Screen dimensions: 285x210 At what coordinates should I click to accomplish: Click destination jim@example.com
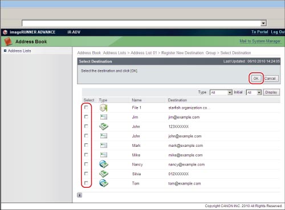184,117
